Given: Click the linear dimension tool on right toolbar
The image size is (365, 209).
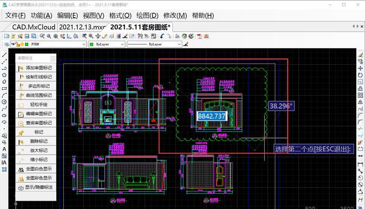Looking at the screenshot, I should click(360, 164).
